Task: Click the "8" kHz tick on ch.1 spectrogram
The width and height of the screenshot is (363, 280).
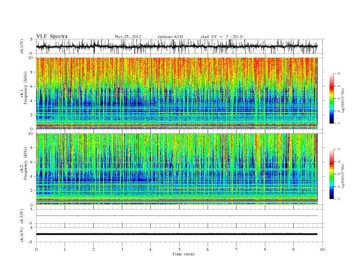Action: click(x=32, y=72)
